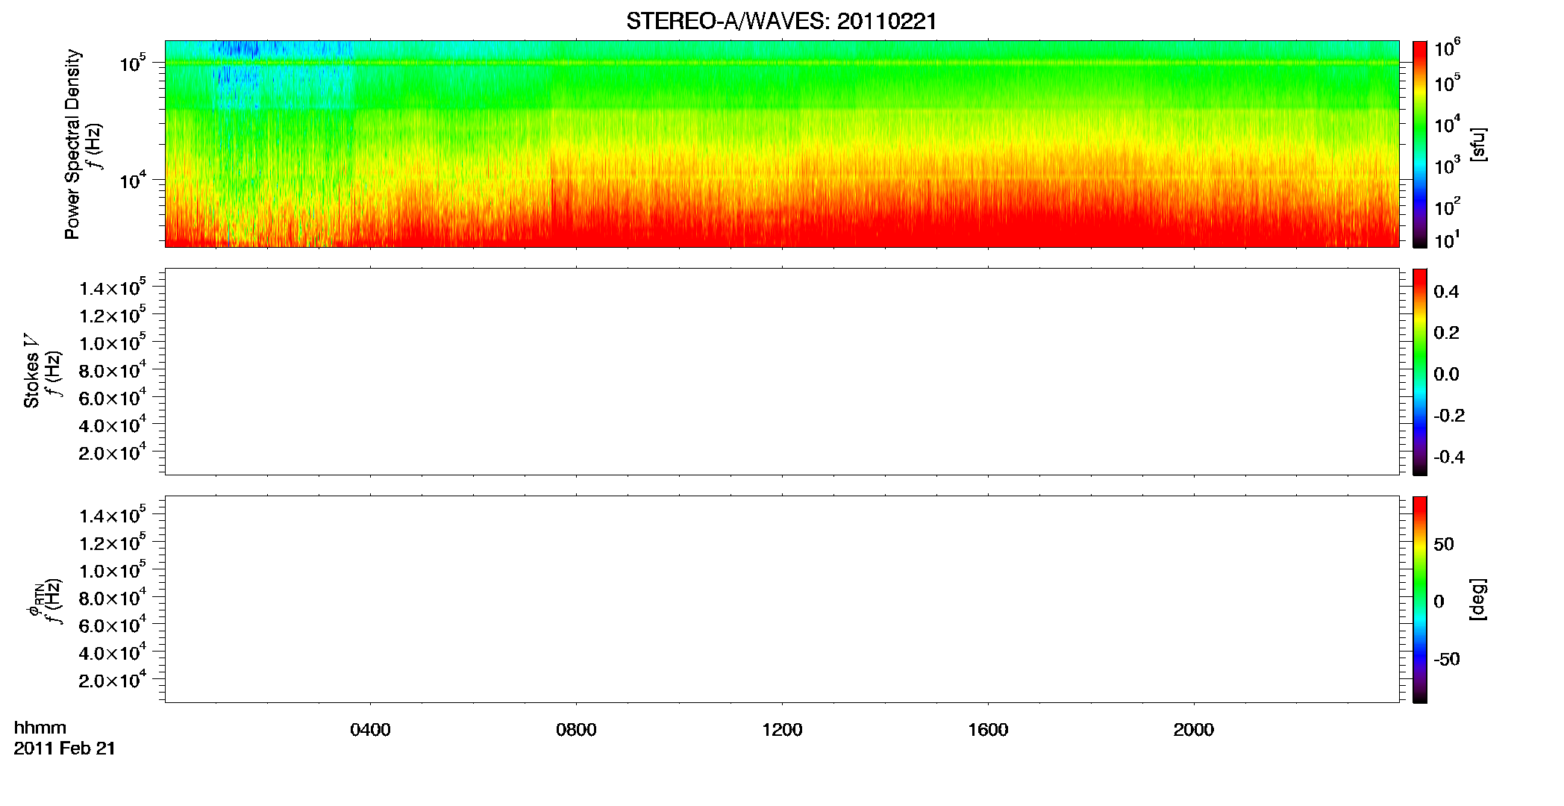
Task: Click the 1.2×10^5 label in Stokes V panel
Action: (112, 315)
